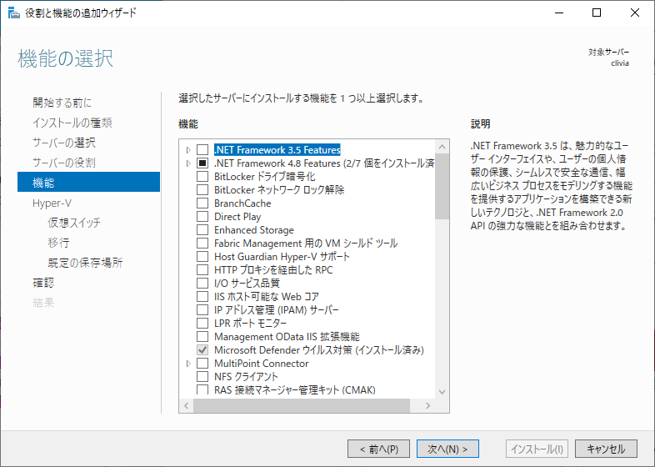Click 次へ(N) next button
The image size is (655, 467).
447,449
